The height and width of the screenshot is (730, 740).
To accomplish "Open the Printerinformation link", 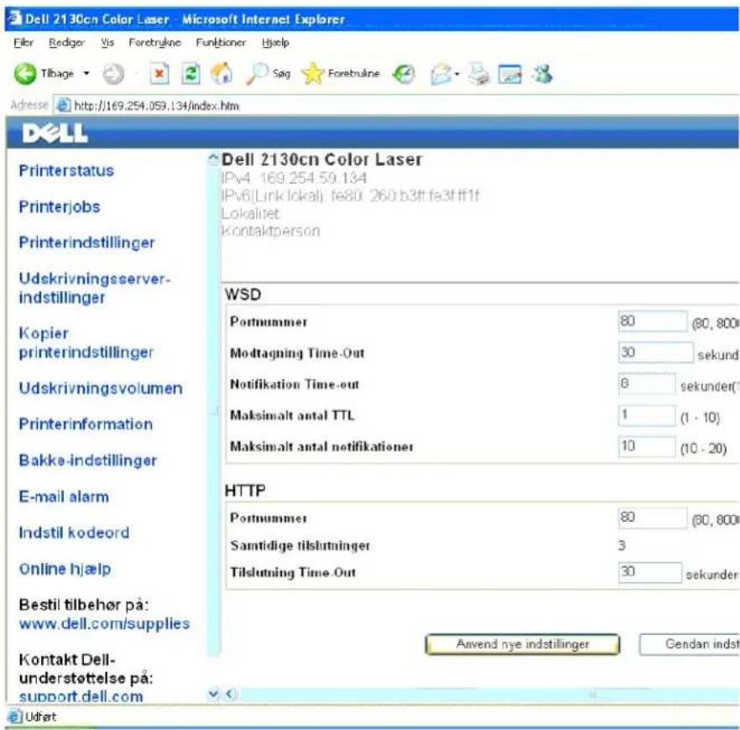I will point(86,424).
